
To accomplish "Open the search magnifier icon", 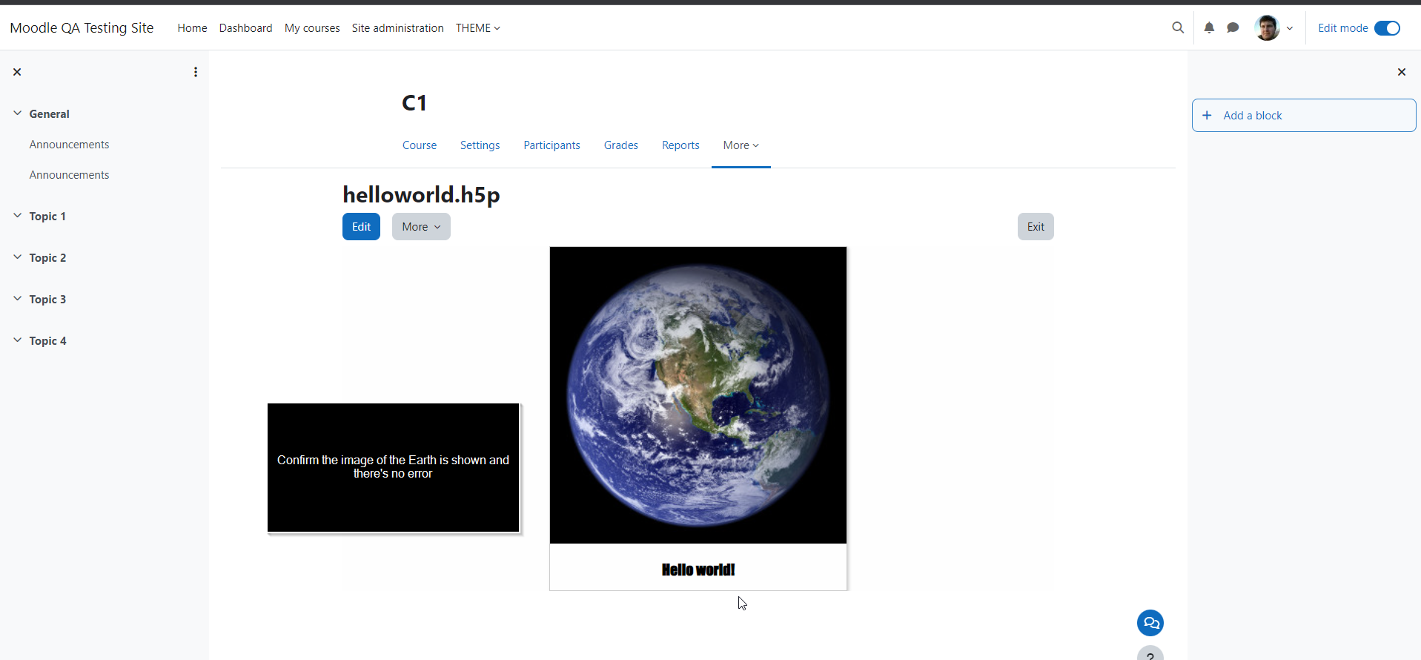I will (1178, 27).
